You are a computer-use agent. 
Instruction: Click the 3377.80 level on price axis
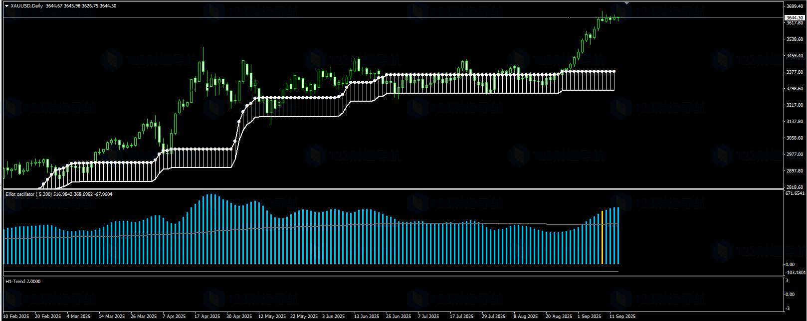(795, 72)
